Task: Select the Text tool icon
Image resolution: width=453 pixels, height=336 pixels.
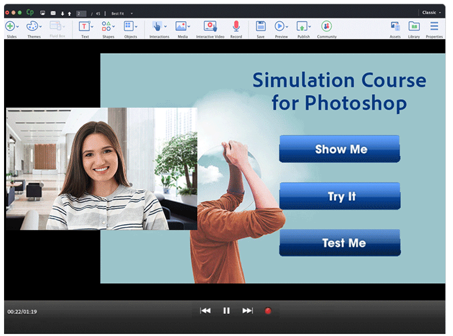Action: (x=84, y=26)
